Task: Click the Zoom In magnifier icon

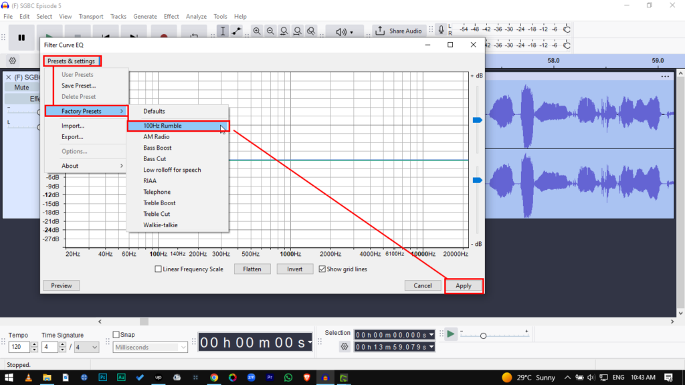Action: (256, 31)
